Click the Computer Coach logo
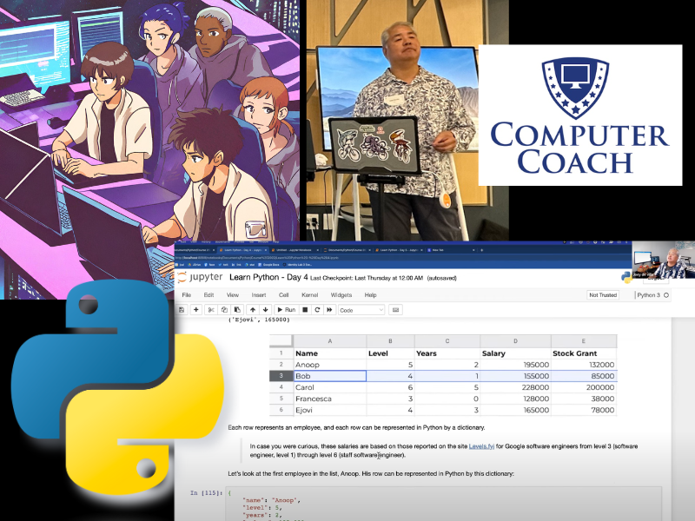 579,115
